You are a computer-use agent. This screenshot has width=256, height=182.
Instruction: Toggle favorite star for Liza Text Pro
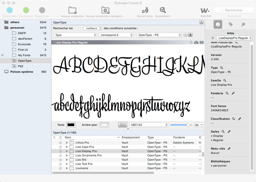(x=60, y=164)
